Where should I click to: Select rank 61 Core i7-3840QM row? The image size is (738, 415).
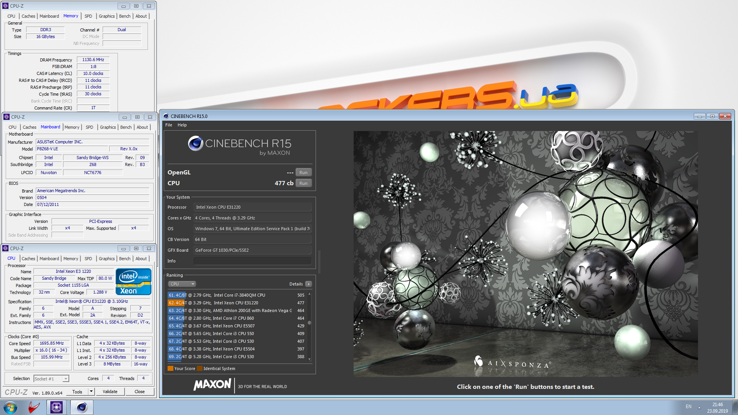click(236, 295)
